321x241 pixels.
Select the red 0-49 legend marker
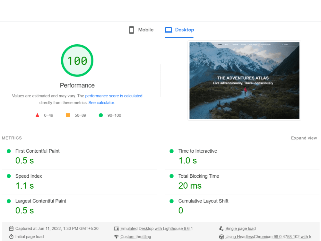[x=37, y=115]
